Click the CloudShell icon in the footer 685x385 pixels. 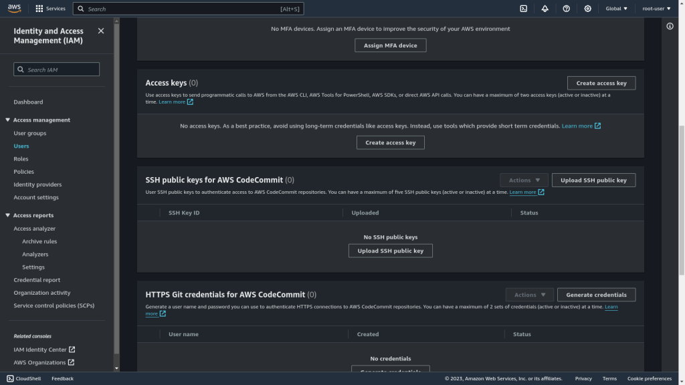[x=10, y=378]
